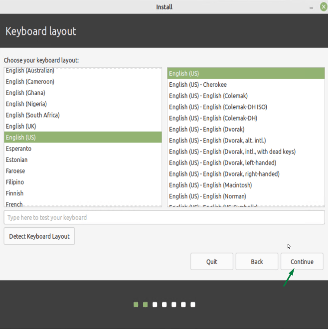Select English (UK) in language list
The width and height of the screenshot is (328, 329).
point(22,126)
